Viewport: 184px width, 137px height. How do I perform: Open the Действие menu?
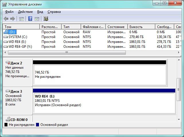coord(25,12)
